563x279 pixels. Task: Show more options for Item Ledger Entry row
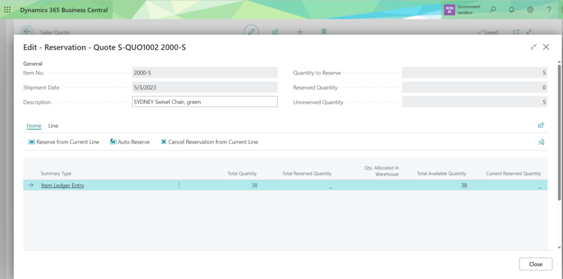[179, 185]
